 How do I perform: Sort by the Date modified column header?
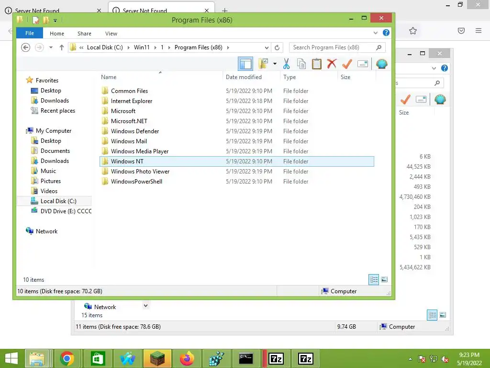(244, 77)
